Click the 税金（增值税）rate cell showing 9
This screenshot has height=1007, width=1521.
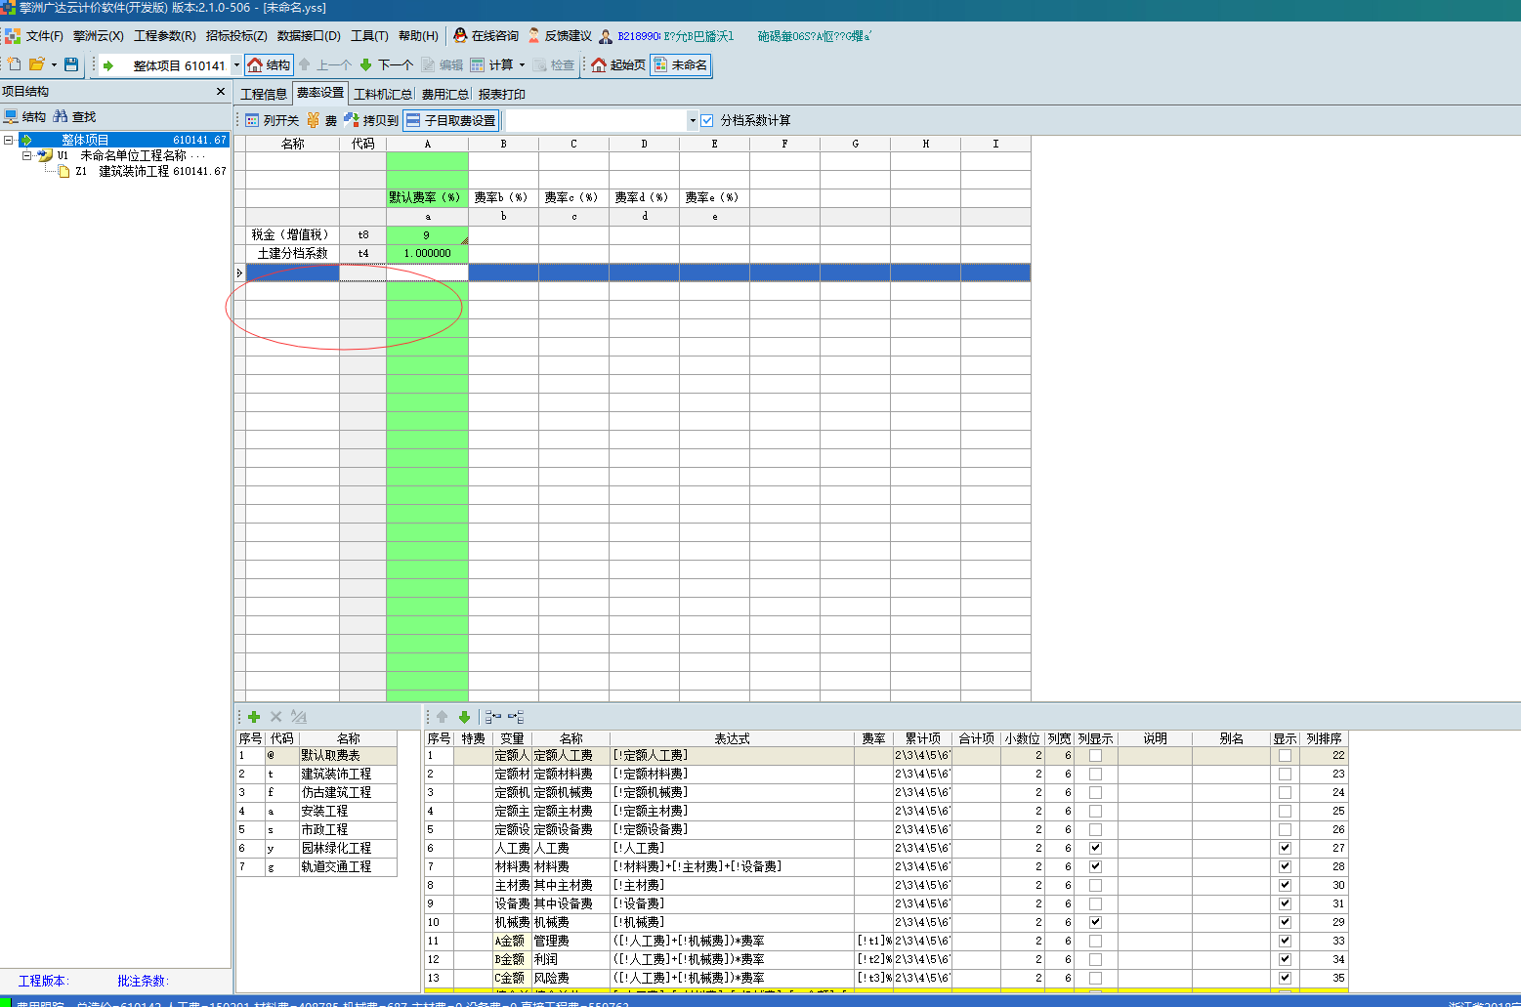click(427, 235)
